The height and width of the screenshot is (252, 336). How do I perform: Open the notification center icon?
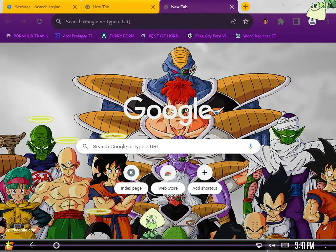[x=325, y=245]
